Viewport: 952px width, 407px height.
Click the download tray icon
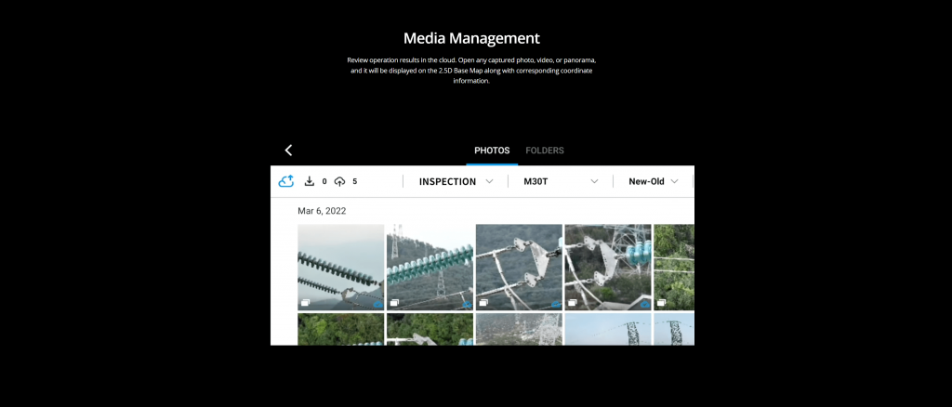[x=309, y=181]
